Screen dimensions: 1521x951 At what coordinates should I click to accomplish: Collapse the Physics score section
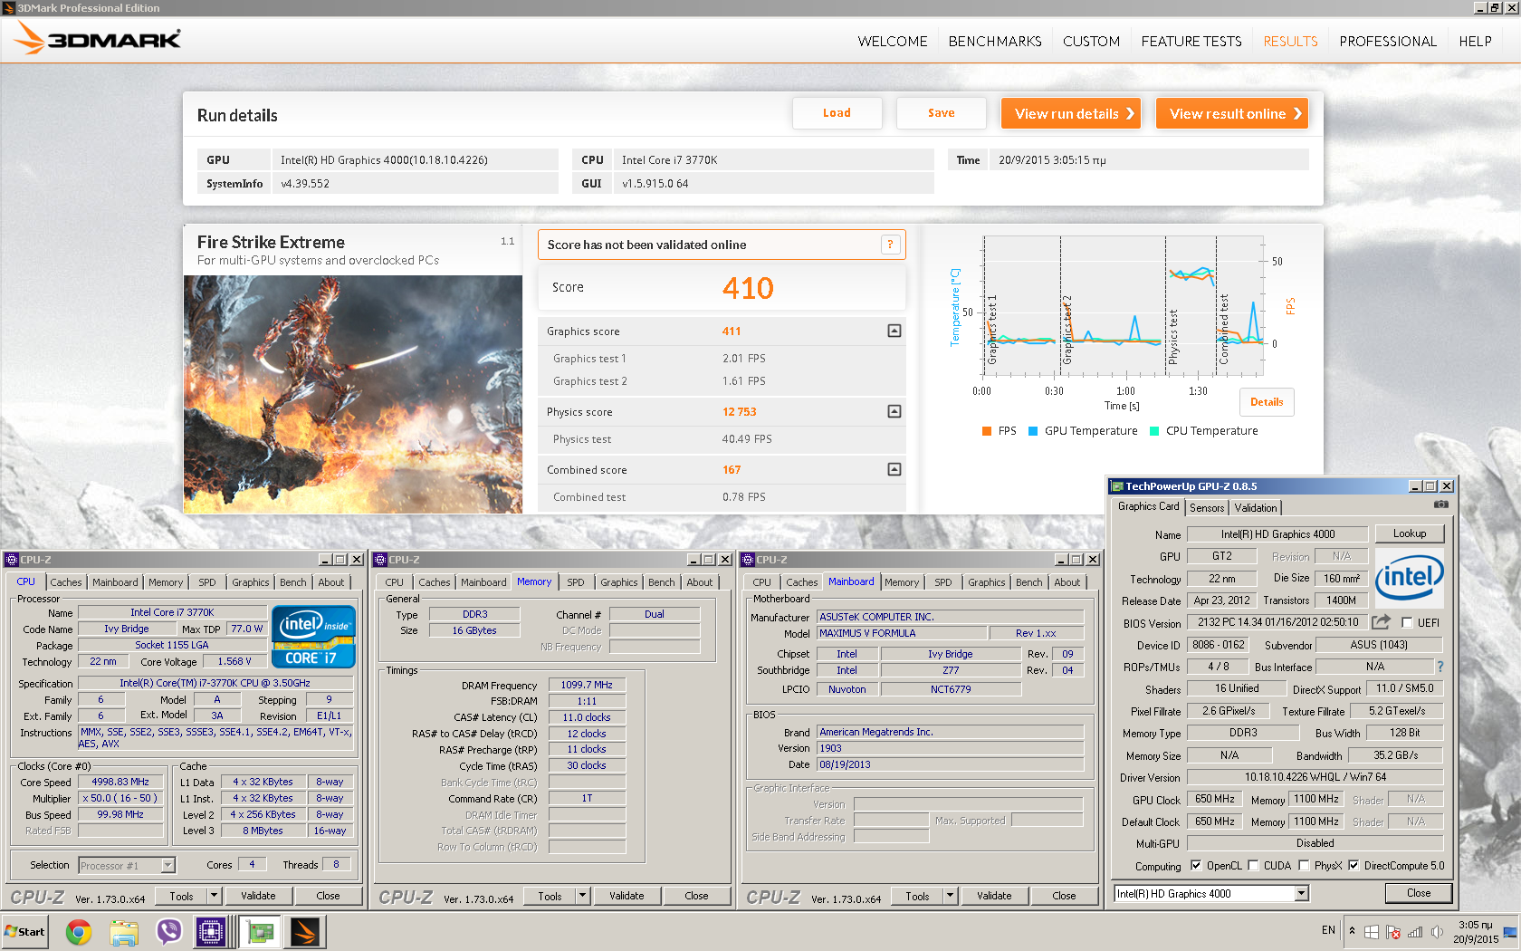click(x=894, y=411)
